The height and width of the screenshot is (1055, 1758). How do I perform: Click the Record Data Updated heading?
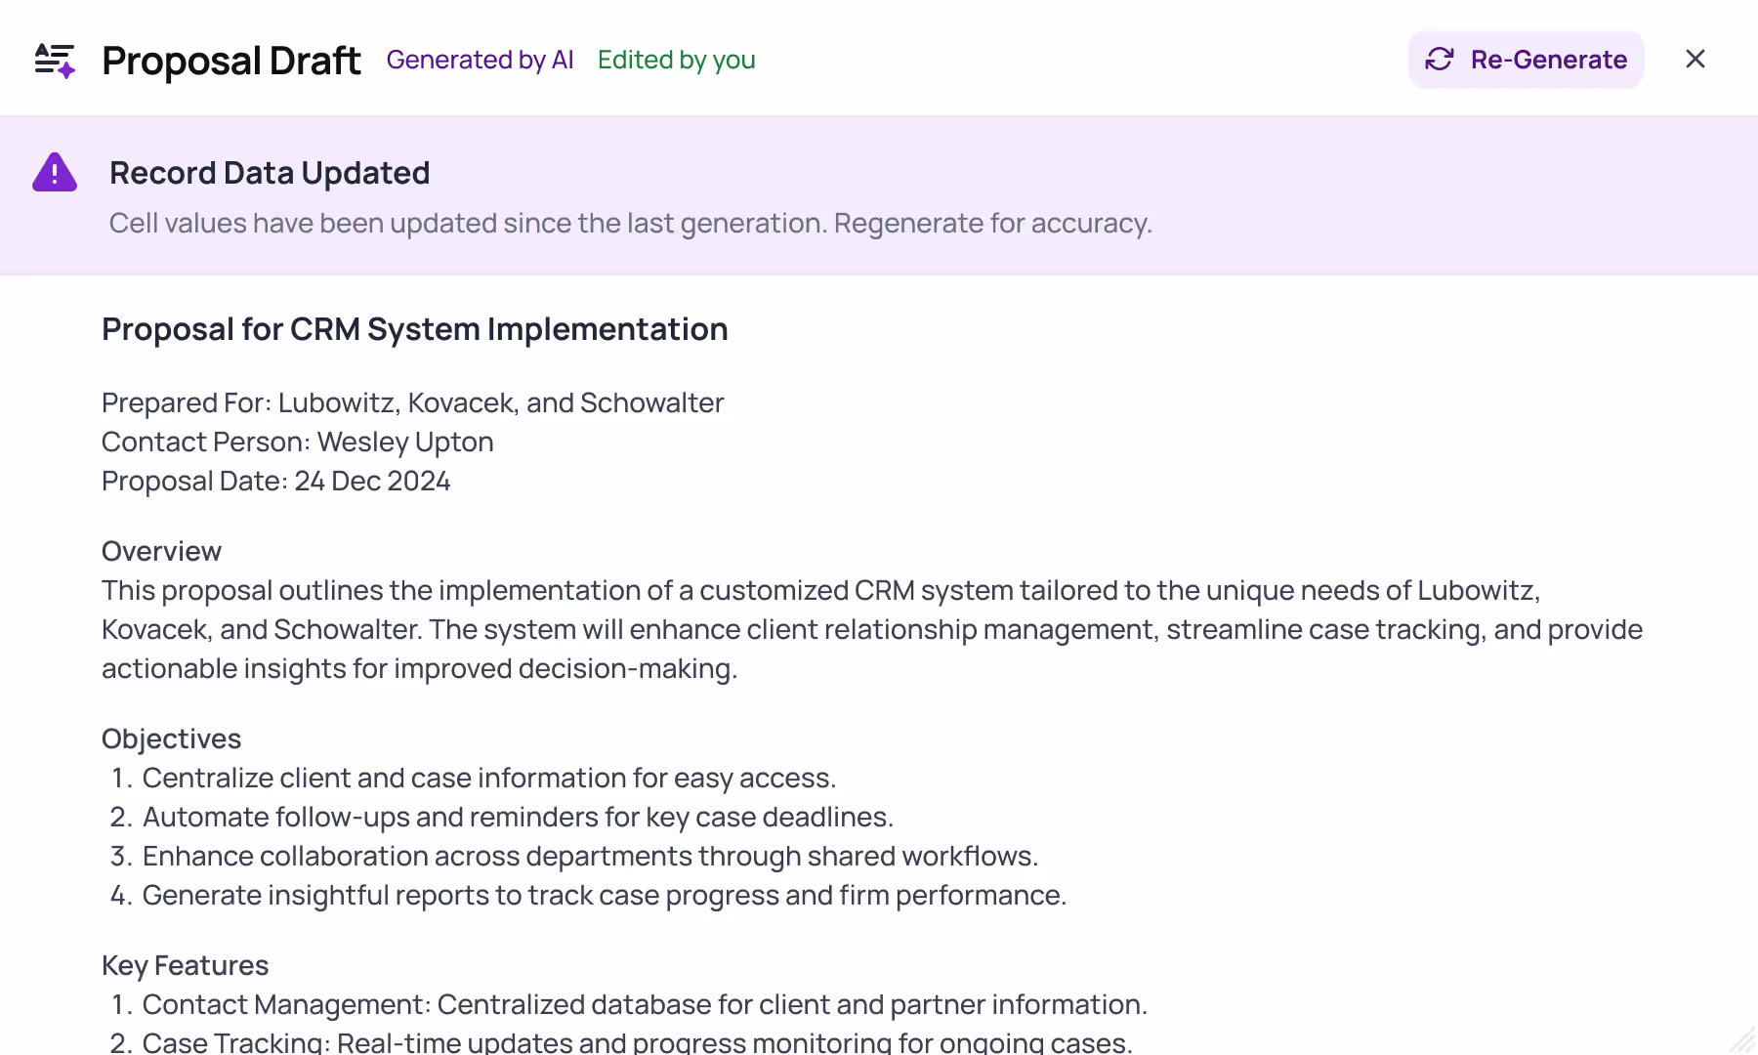click(x=270, y=173)
